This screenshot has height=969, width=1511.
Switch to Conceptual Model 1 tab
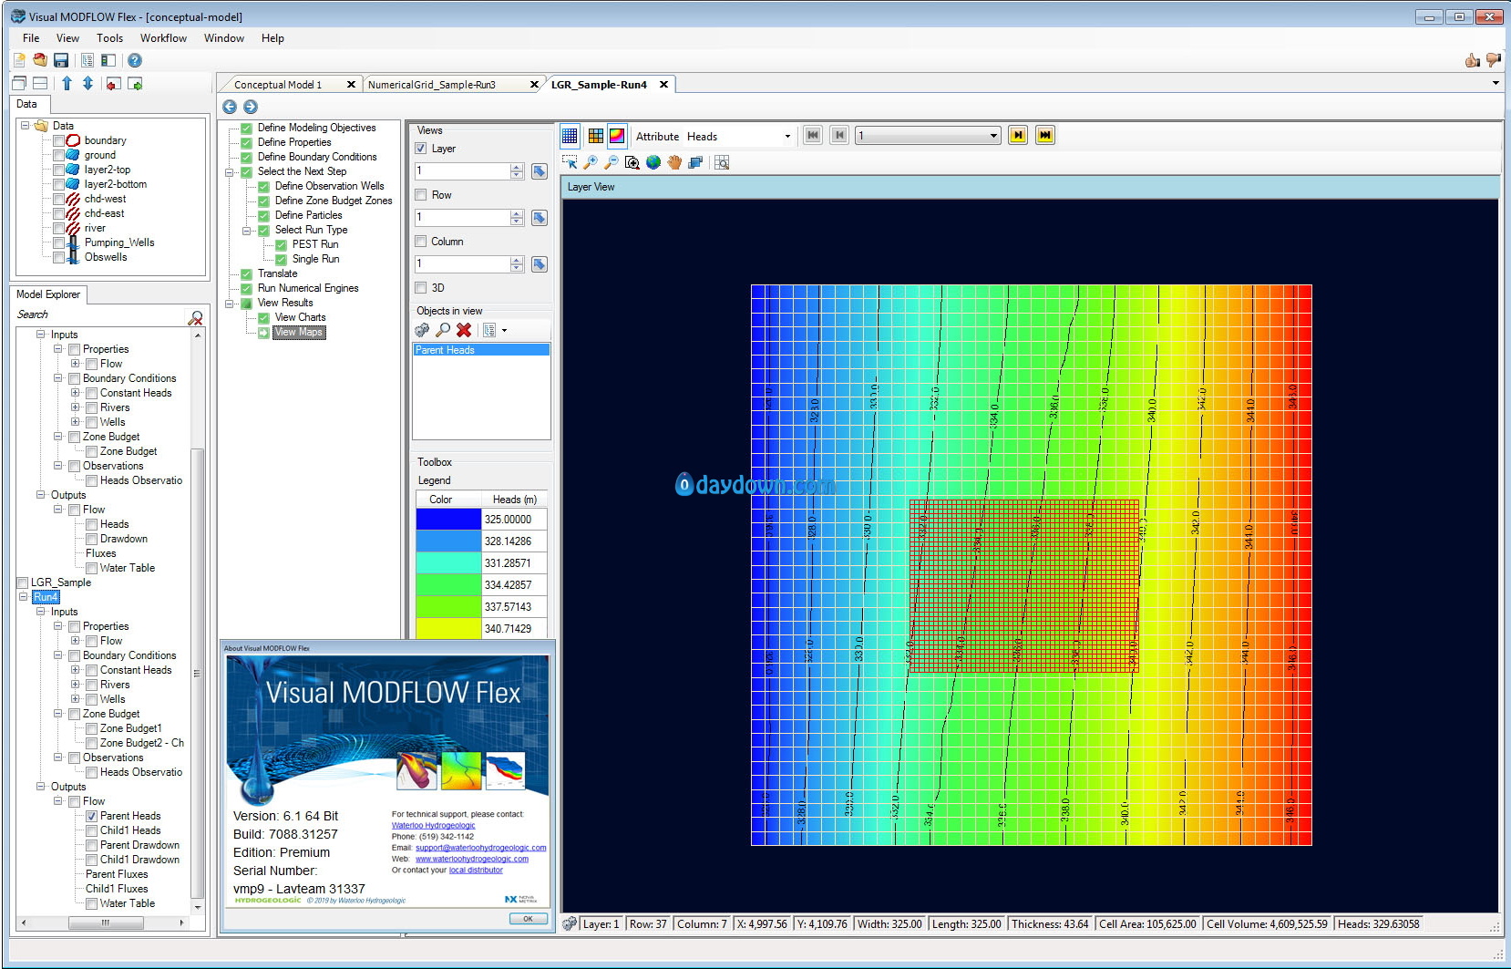pyautogui.click(x=278, y=85)
